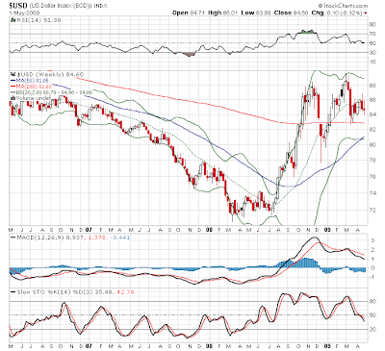385x351 pixels.
Task: Click the 09 year marker under the price chart
Action: point(327,230)
